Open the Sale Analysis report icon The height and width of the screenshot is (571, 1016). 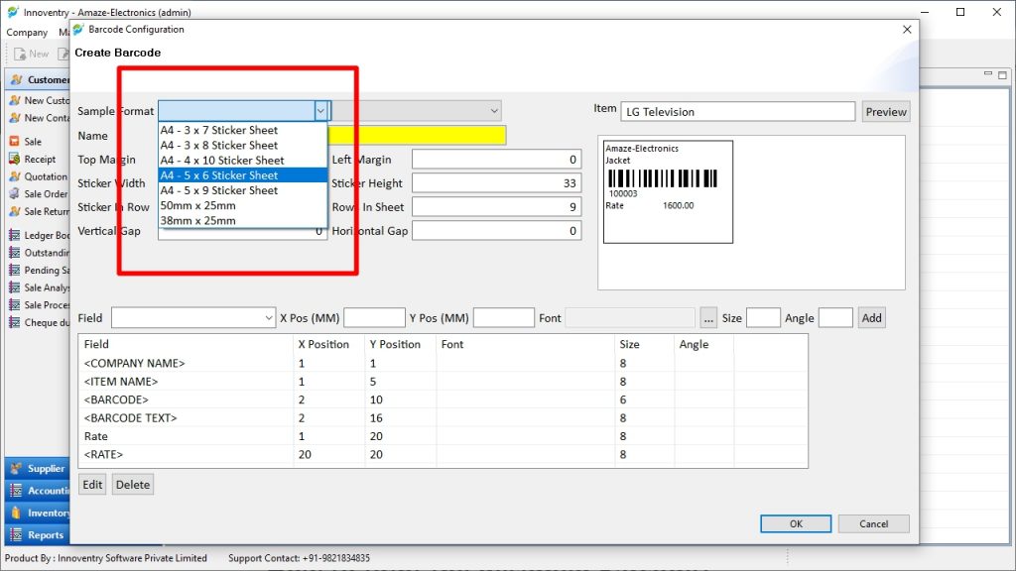tap(14, 287)
